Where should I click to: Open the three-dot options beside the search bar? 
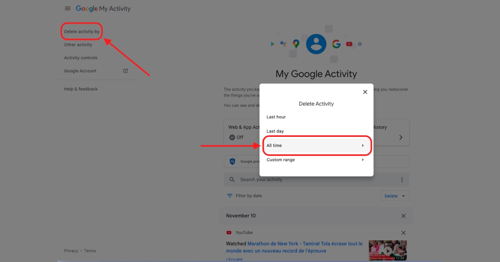point(402,179)
